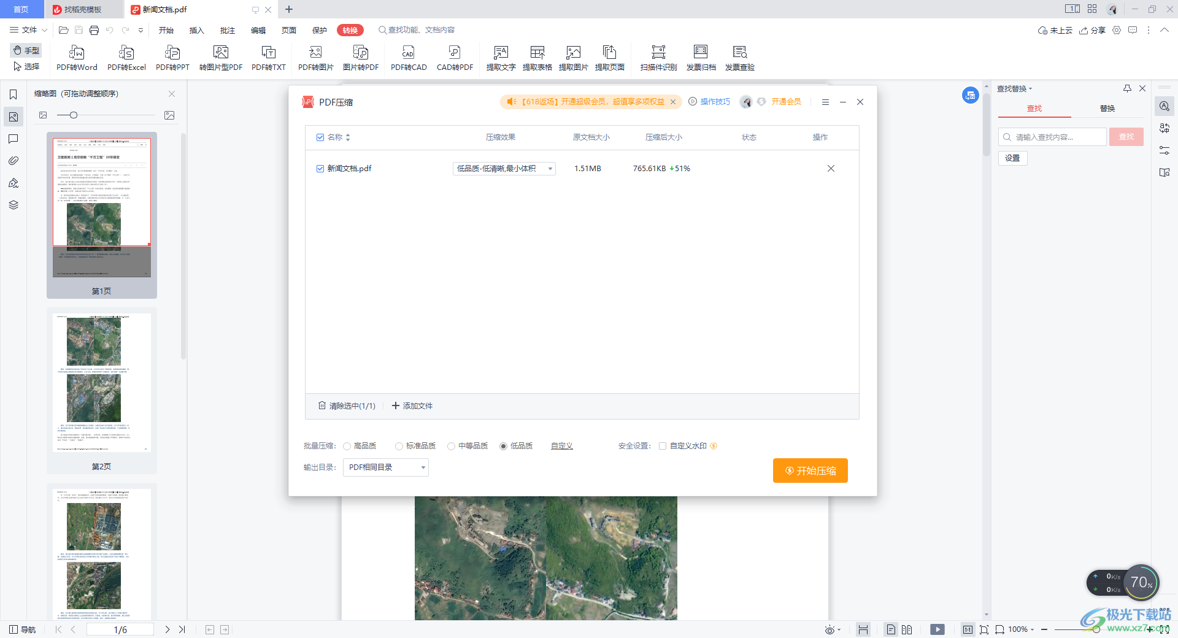Open the PDF转图片 tool

[316, 58]
